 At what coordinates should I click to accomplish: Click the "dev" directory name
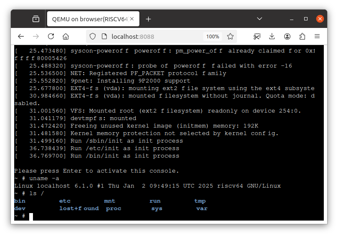click(x=20, y=208)
